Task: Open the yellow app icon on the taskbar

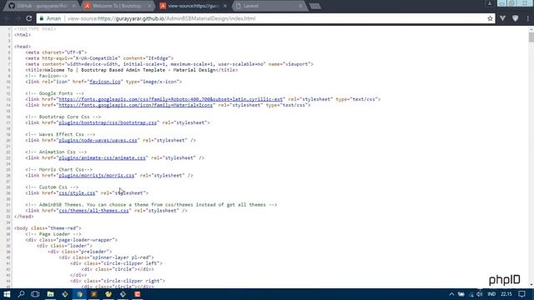Action: [x=108, y=294]
